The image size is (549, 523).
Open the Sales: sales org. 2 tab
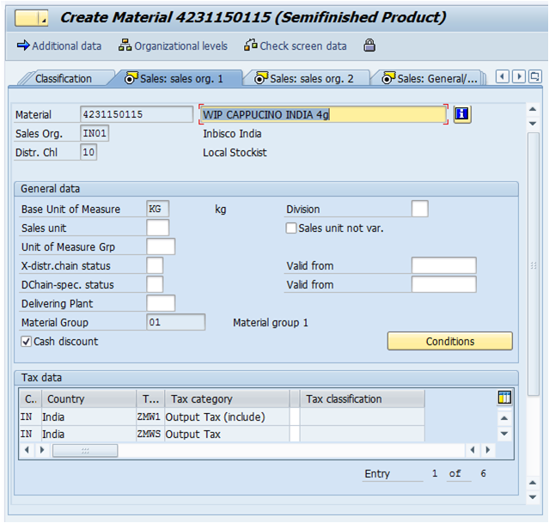coord(305,78)
